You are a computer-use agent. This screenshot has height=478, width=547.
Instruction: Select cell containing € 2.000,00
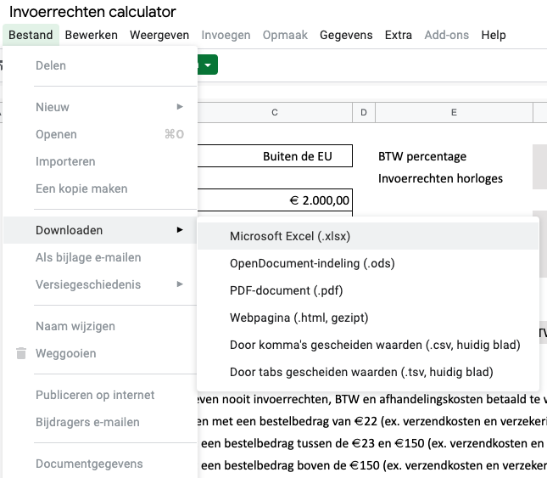(x=275, y=200)
